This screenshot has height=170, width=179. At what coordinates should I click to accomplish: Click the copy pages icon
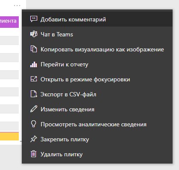[x=34, y=49]
